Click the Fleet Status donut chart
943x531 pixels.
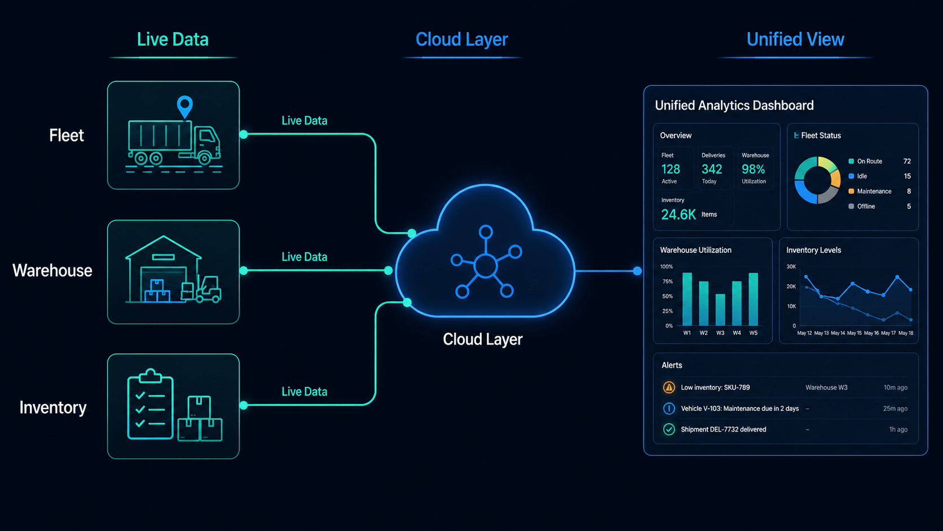817,180
